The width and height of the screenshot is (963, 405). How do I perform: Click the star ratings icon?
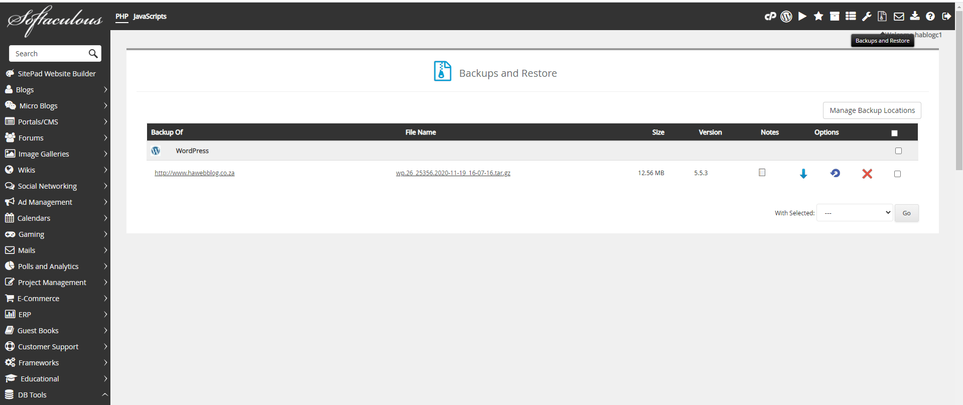click(x=818, y=17)
